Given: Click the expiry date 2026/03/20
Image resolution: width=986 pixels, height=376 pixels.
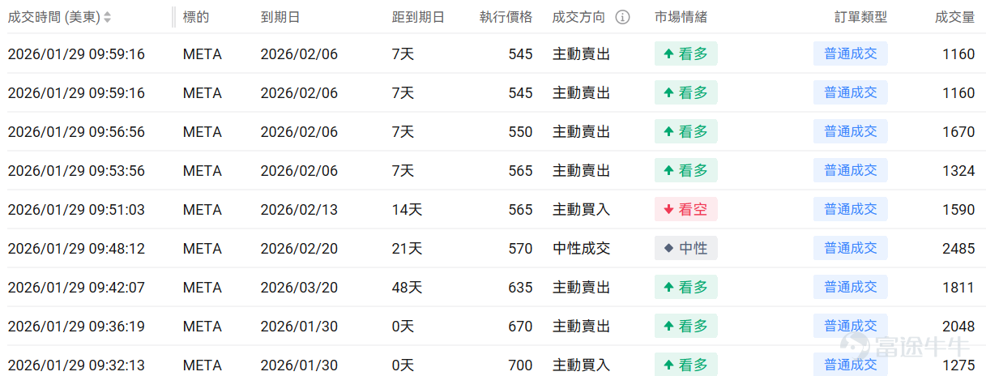Looking at the screenshot, I should click(299, 288).
